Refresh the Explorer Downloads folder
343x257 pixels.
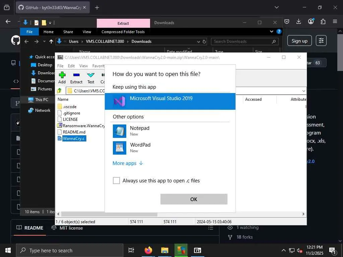click(204, 41)
